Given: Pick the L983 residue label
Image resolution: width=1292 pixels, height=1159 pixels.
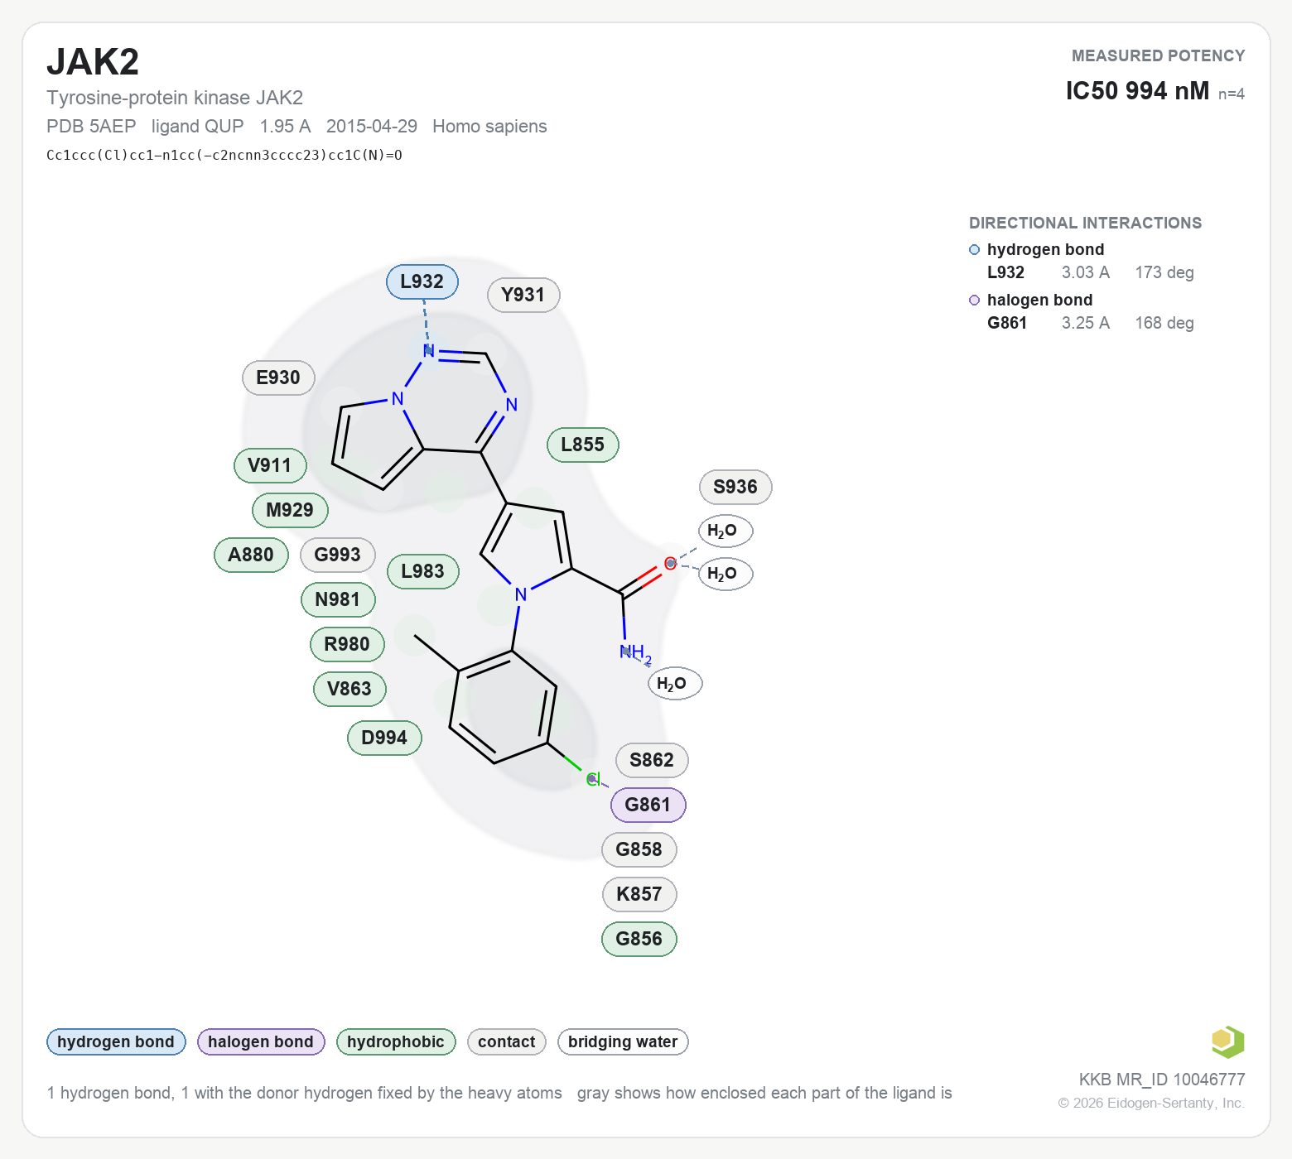Looking at the screenshot, I should (x=423, y=571).
